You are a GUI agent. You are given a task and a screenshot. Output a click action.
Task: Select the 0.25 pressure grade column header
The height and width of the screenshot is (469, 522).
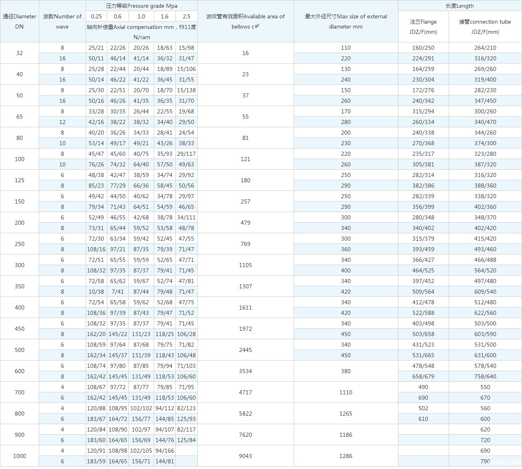[96, 16]
